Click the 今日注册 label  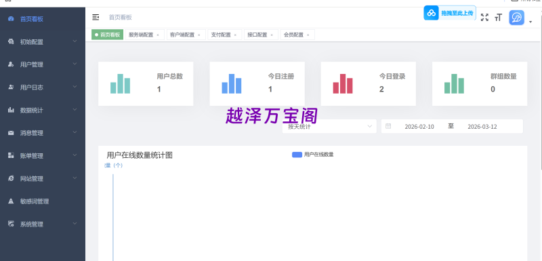pos(281,77)
